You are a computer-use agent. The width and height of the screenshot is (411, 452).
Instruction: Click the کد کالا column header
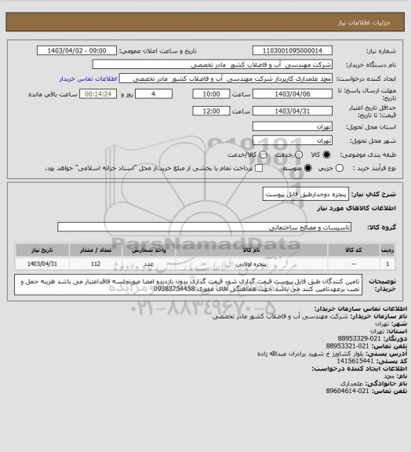(354, 250)
